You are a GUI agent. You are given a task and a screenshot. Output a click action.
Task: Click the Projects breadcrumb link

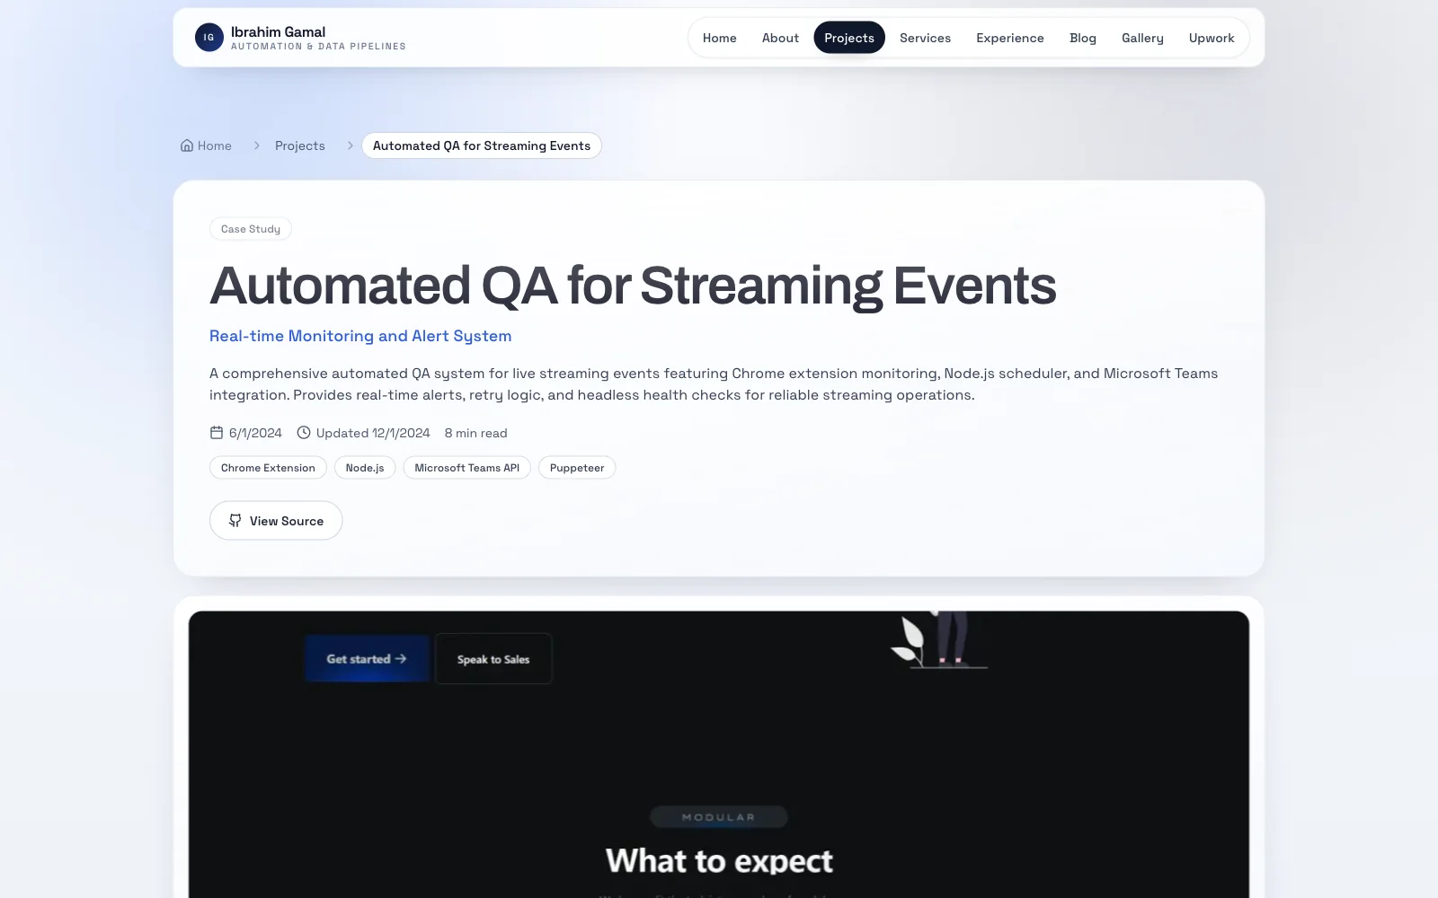pos(299,145)
